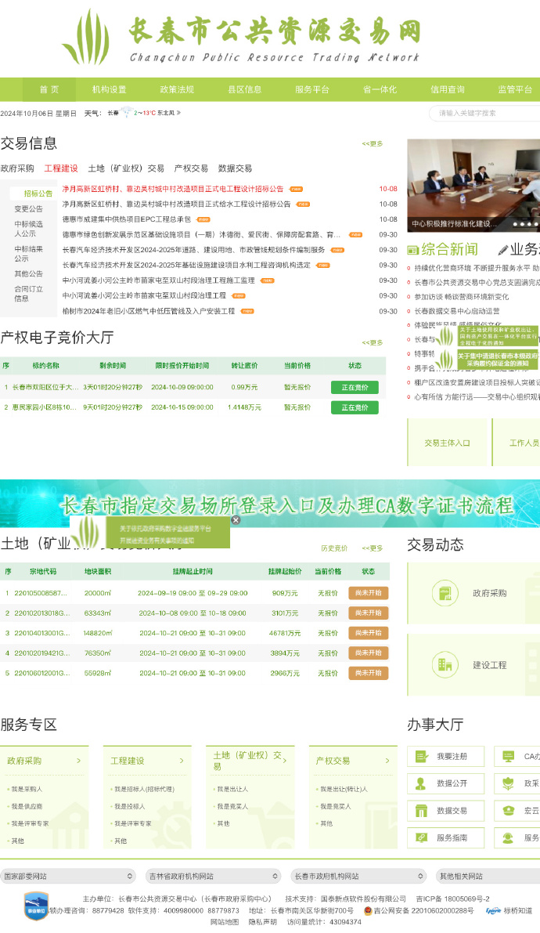Image resolution: width=540 pixels, height=933 pixels.
Task: Click the green grass site logo
Action: (87, 37)
